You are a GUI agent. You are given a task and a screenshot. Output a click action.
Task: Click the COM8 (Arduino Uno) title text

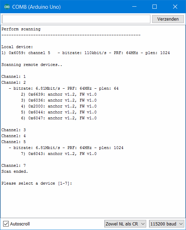point(36,7)
